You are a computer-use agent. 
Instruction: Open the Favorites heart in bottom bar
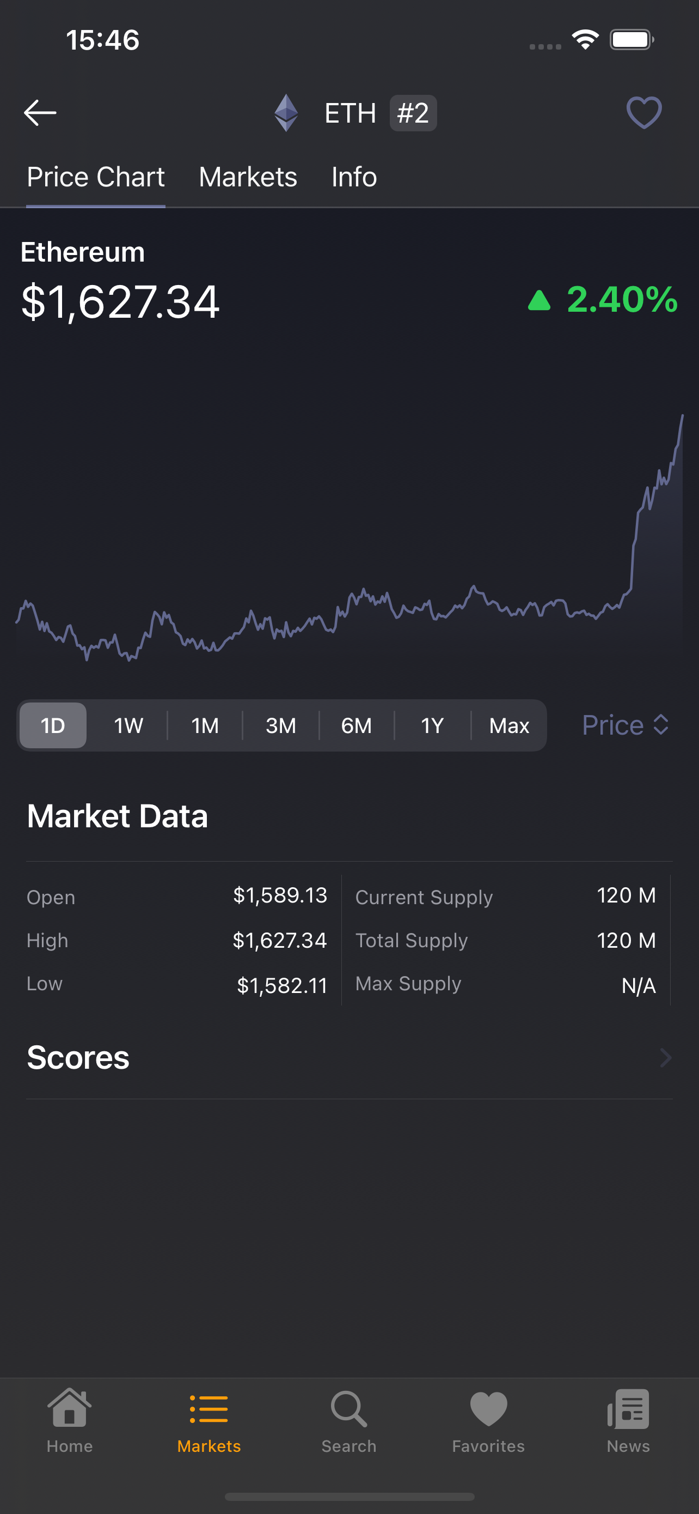pos(488,1409)
